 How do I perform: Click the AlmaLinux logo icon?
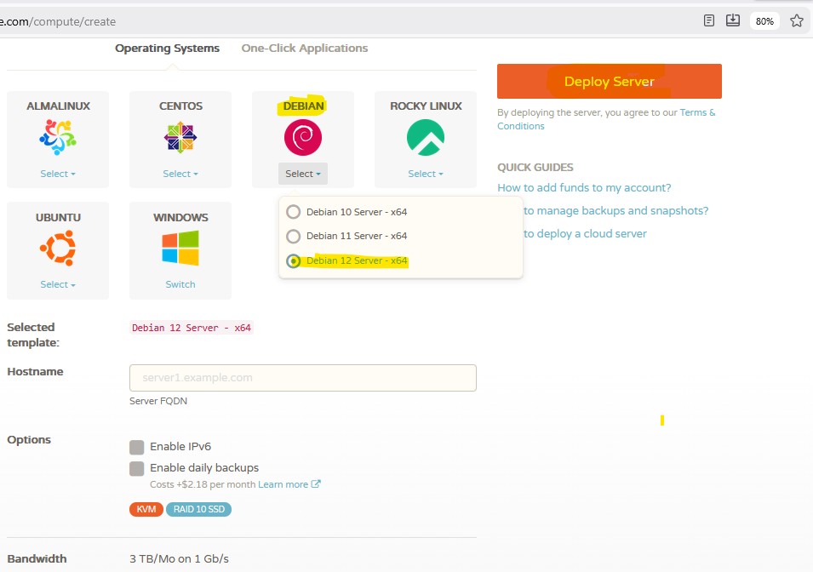coord(58,137)
